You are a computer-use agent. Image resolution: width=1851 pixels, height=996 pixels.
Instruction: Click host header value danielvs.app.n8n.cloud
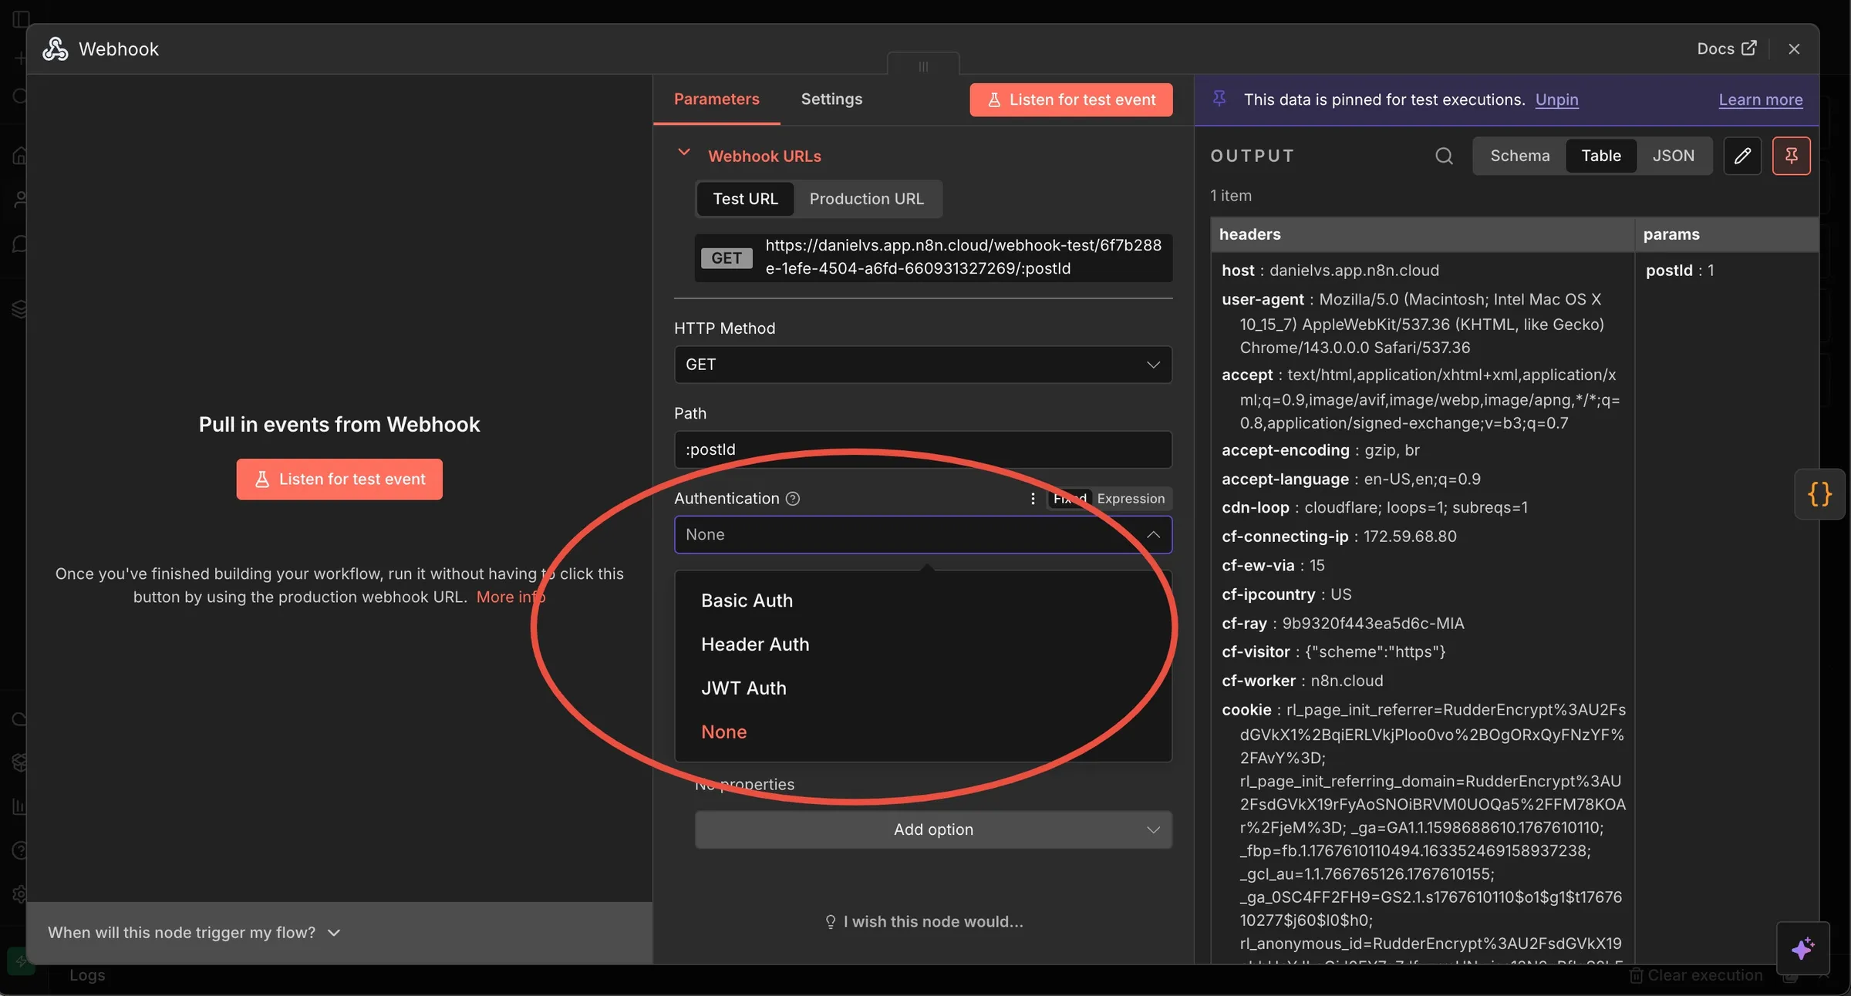(x=1354, y=271)
